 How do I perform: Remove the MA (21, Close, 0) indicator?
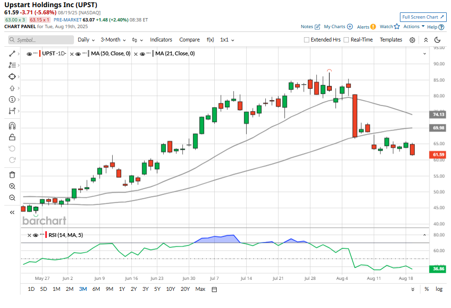136,54
